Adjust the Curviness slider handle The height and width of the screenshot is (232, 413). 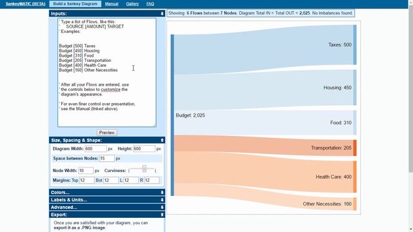coord(145,169)
